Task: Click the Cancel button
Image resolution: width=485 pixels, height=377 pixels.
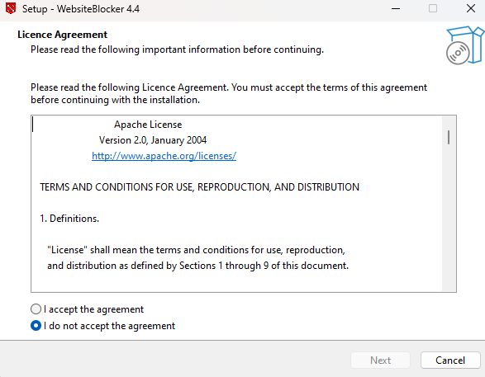Action: [450, 360]
